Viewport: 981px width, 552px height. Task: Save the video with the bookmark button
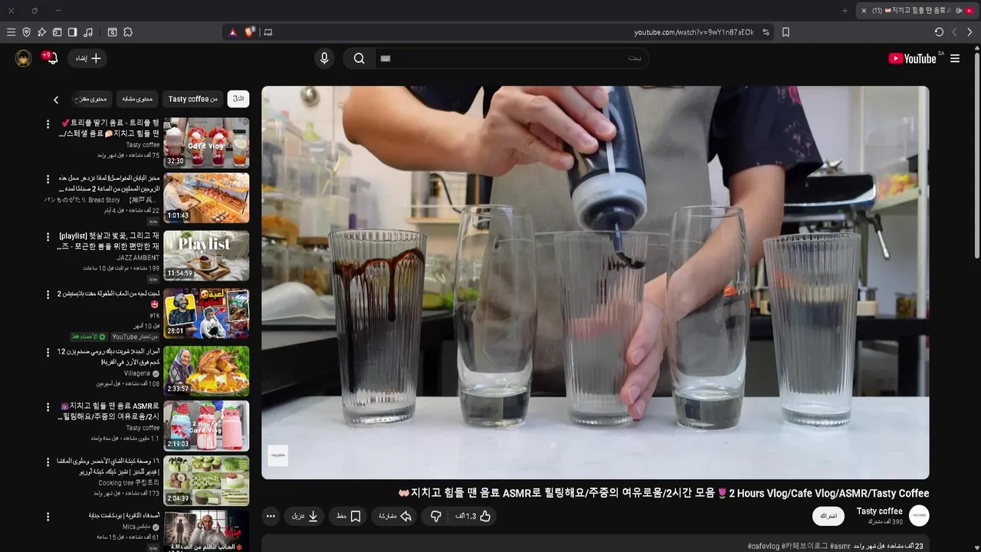pyautogui.click(x=349, y=516)
